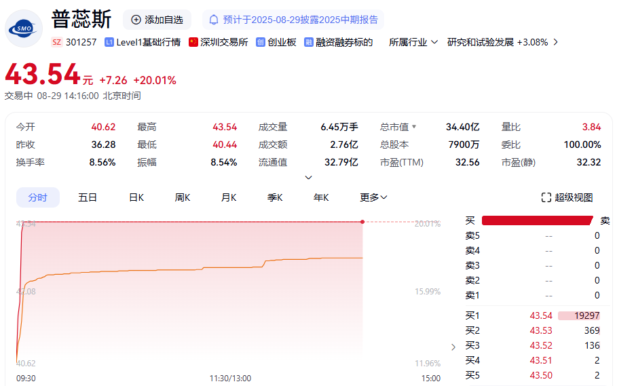
Task: Click the 昨收 value 36.28
Action: [103, 144]
